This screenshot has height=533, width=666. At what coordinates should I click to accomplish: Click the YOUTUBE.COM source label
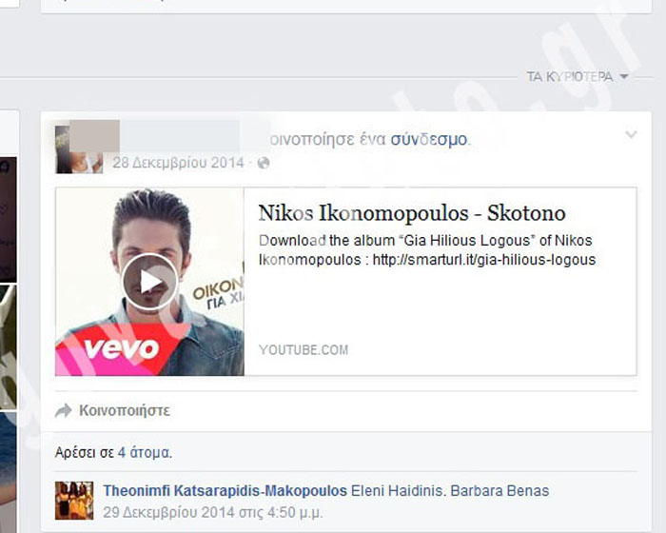click(x=304, y=350)
